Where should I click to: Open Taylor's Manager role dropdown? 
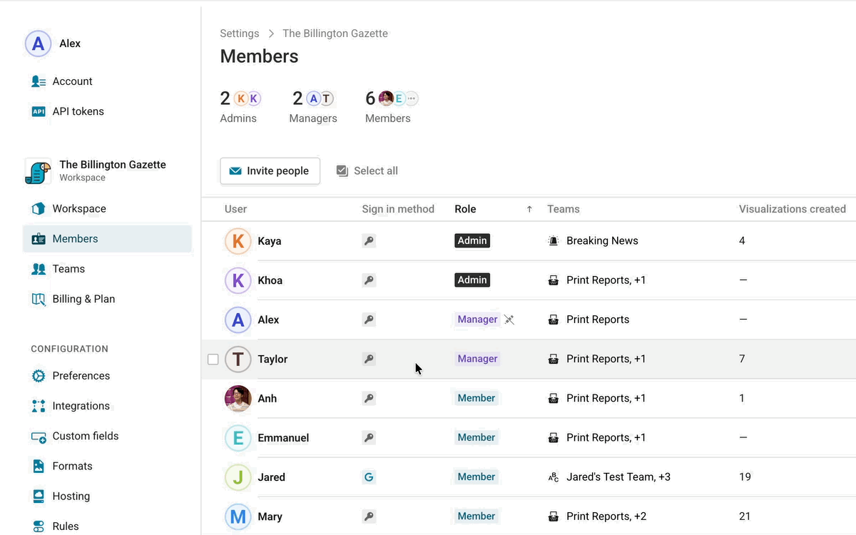[477, 359]
